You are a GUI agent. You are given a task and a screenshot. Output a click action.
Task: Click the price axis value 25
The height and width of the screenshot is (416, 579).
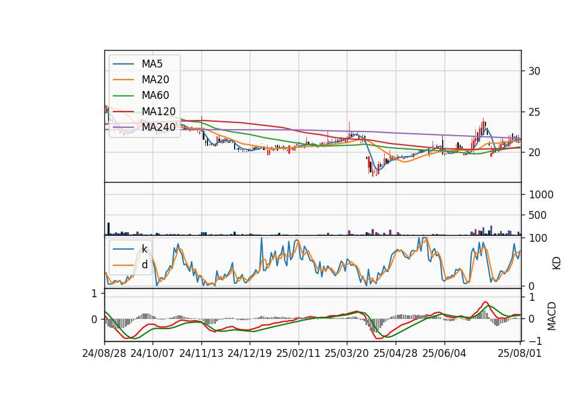[x=534, y=112]
